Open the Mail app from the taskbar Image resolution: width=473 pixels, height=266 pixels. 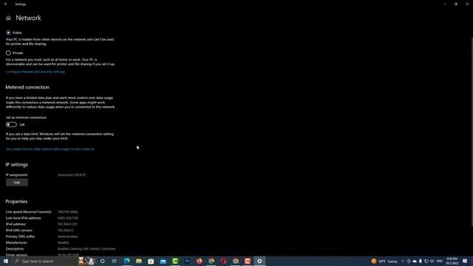[163, 261]
